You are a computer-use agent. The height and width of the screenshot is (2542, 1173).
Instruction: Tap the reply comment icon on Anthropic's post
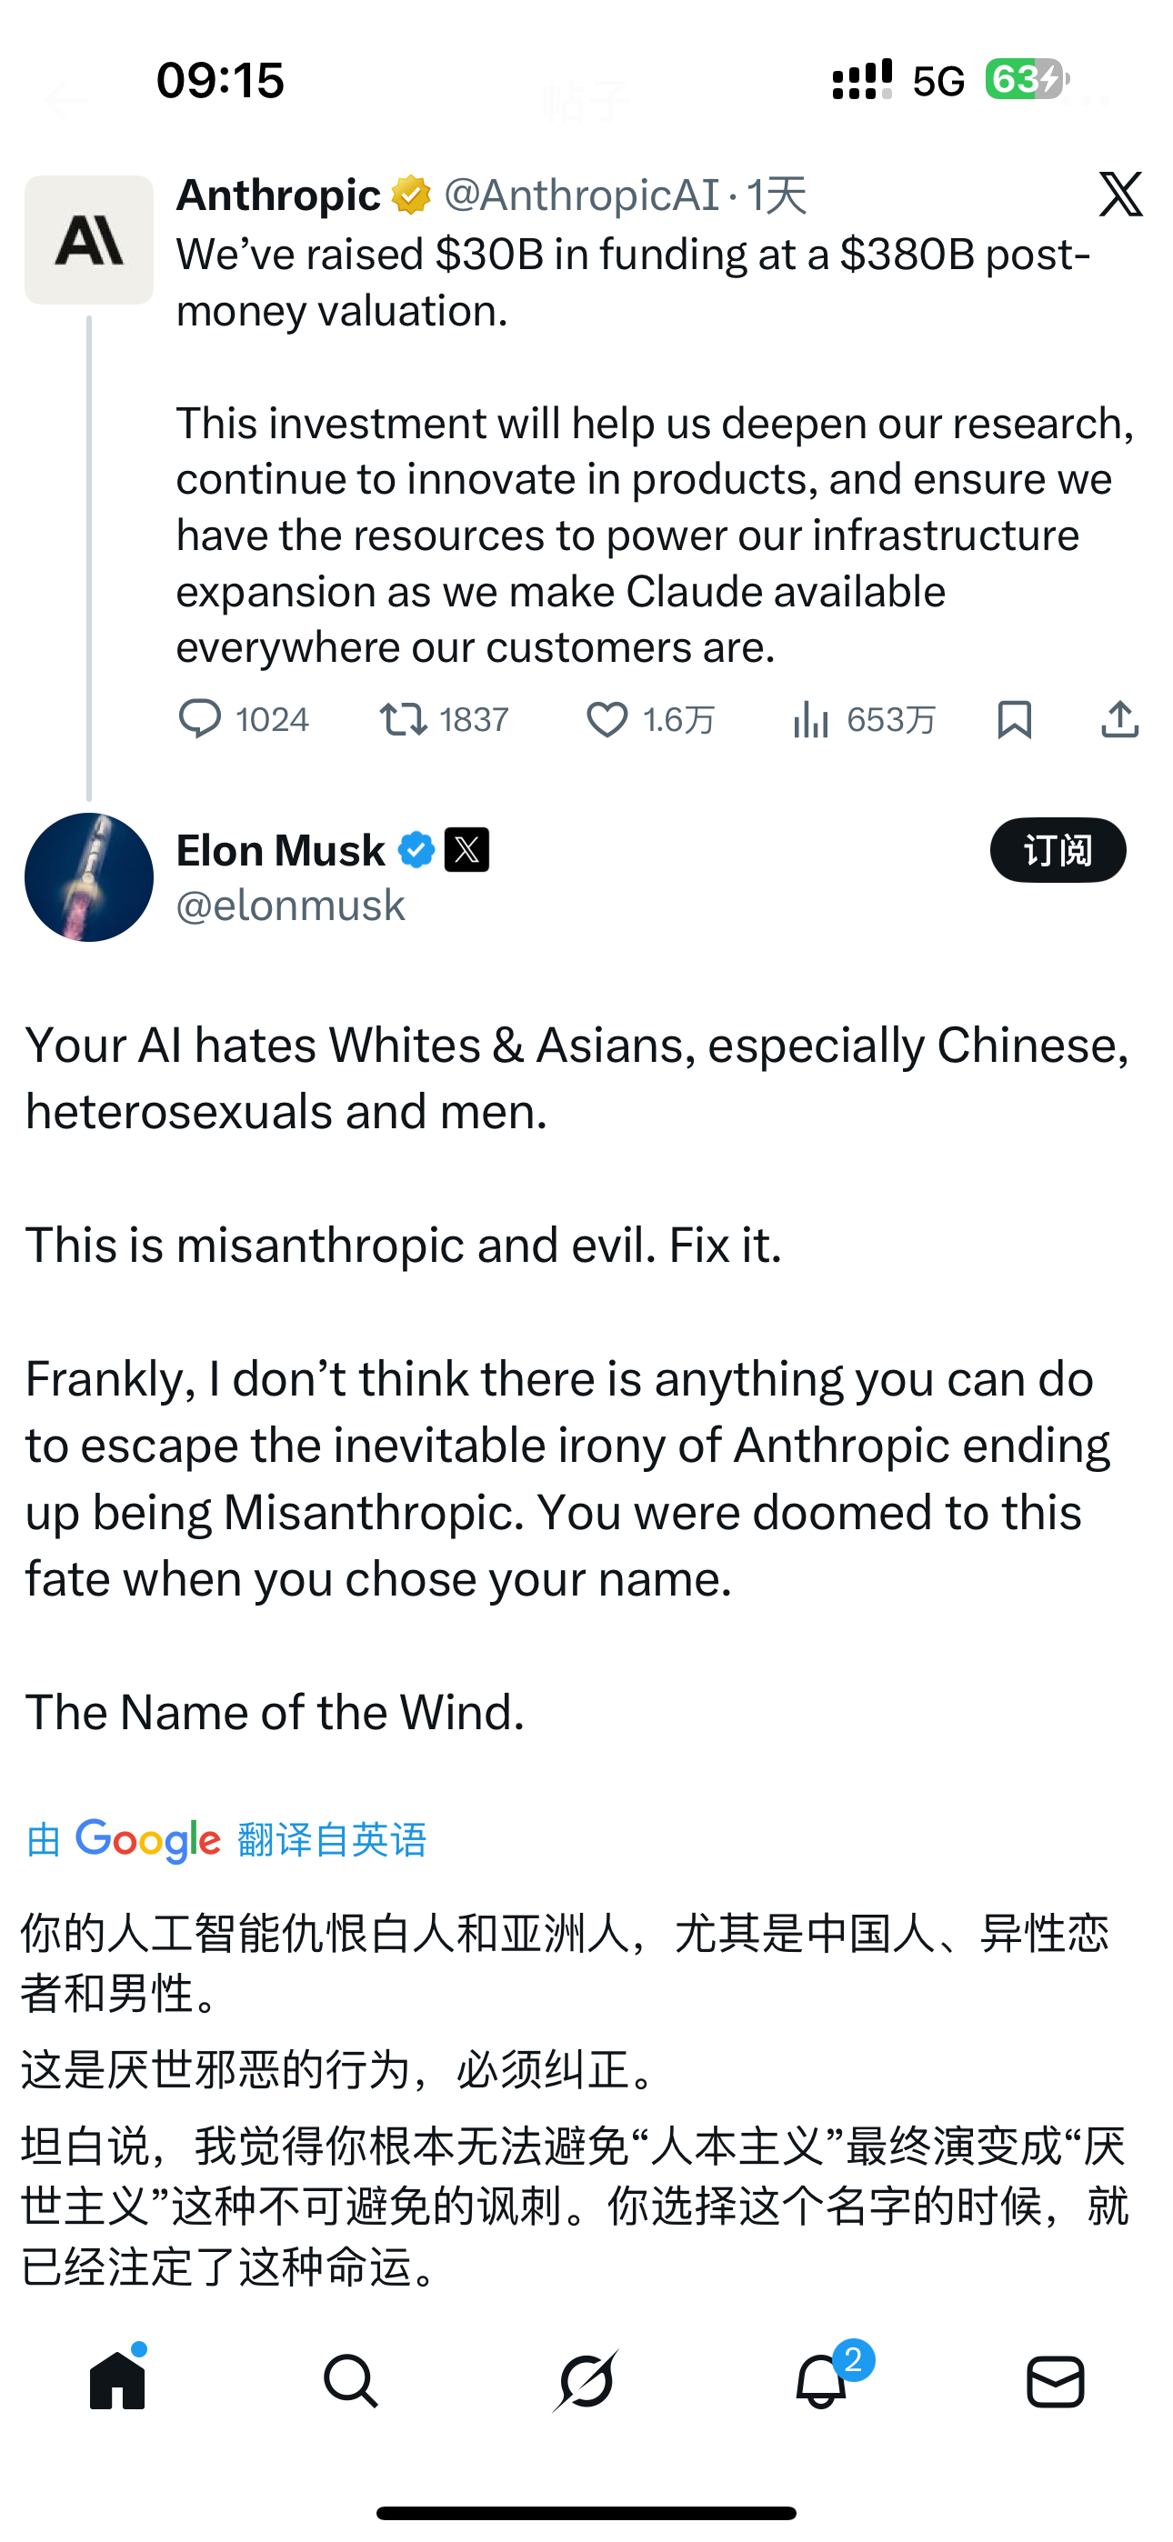tap(199, 719)
